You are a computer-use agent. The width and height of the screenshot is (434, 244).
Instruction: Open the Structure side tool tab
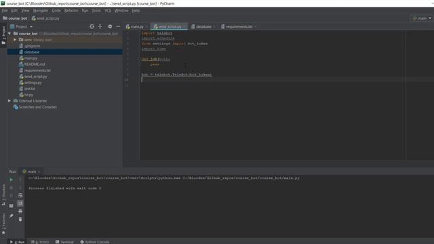pos(3,195)
